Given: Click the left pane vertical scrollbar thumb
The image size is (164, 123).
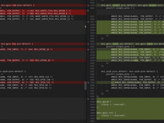Looking at the screenshot, I should pyautogui.click(x=85, y=86).
